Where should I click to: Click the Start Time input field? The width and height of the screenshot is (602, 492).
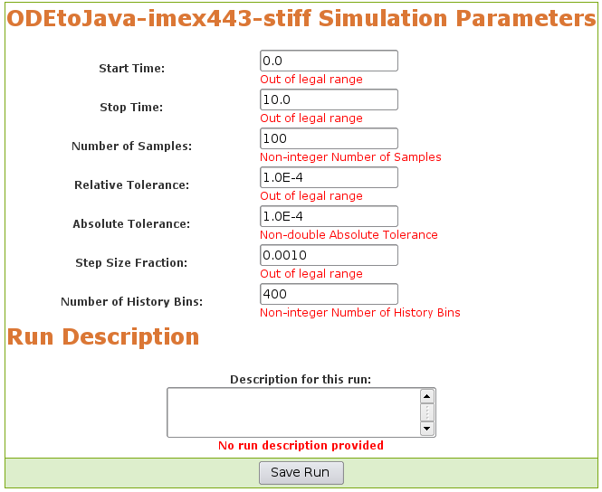point(329,61)
